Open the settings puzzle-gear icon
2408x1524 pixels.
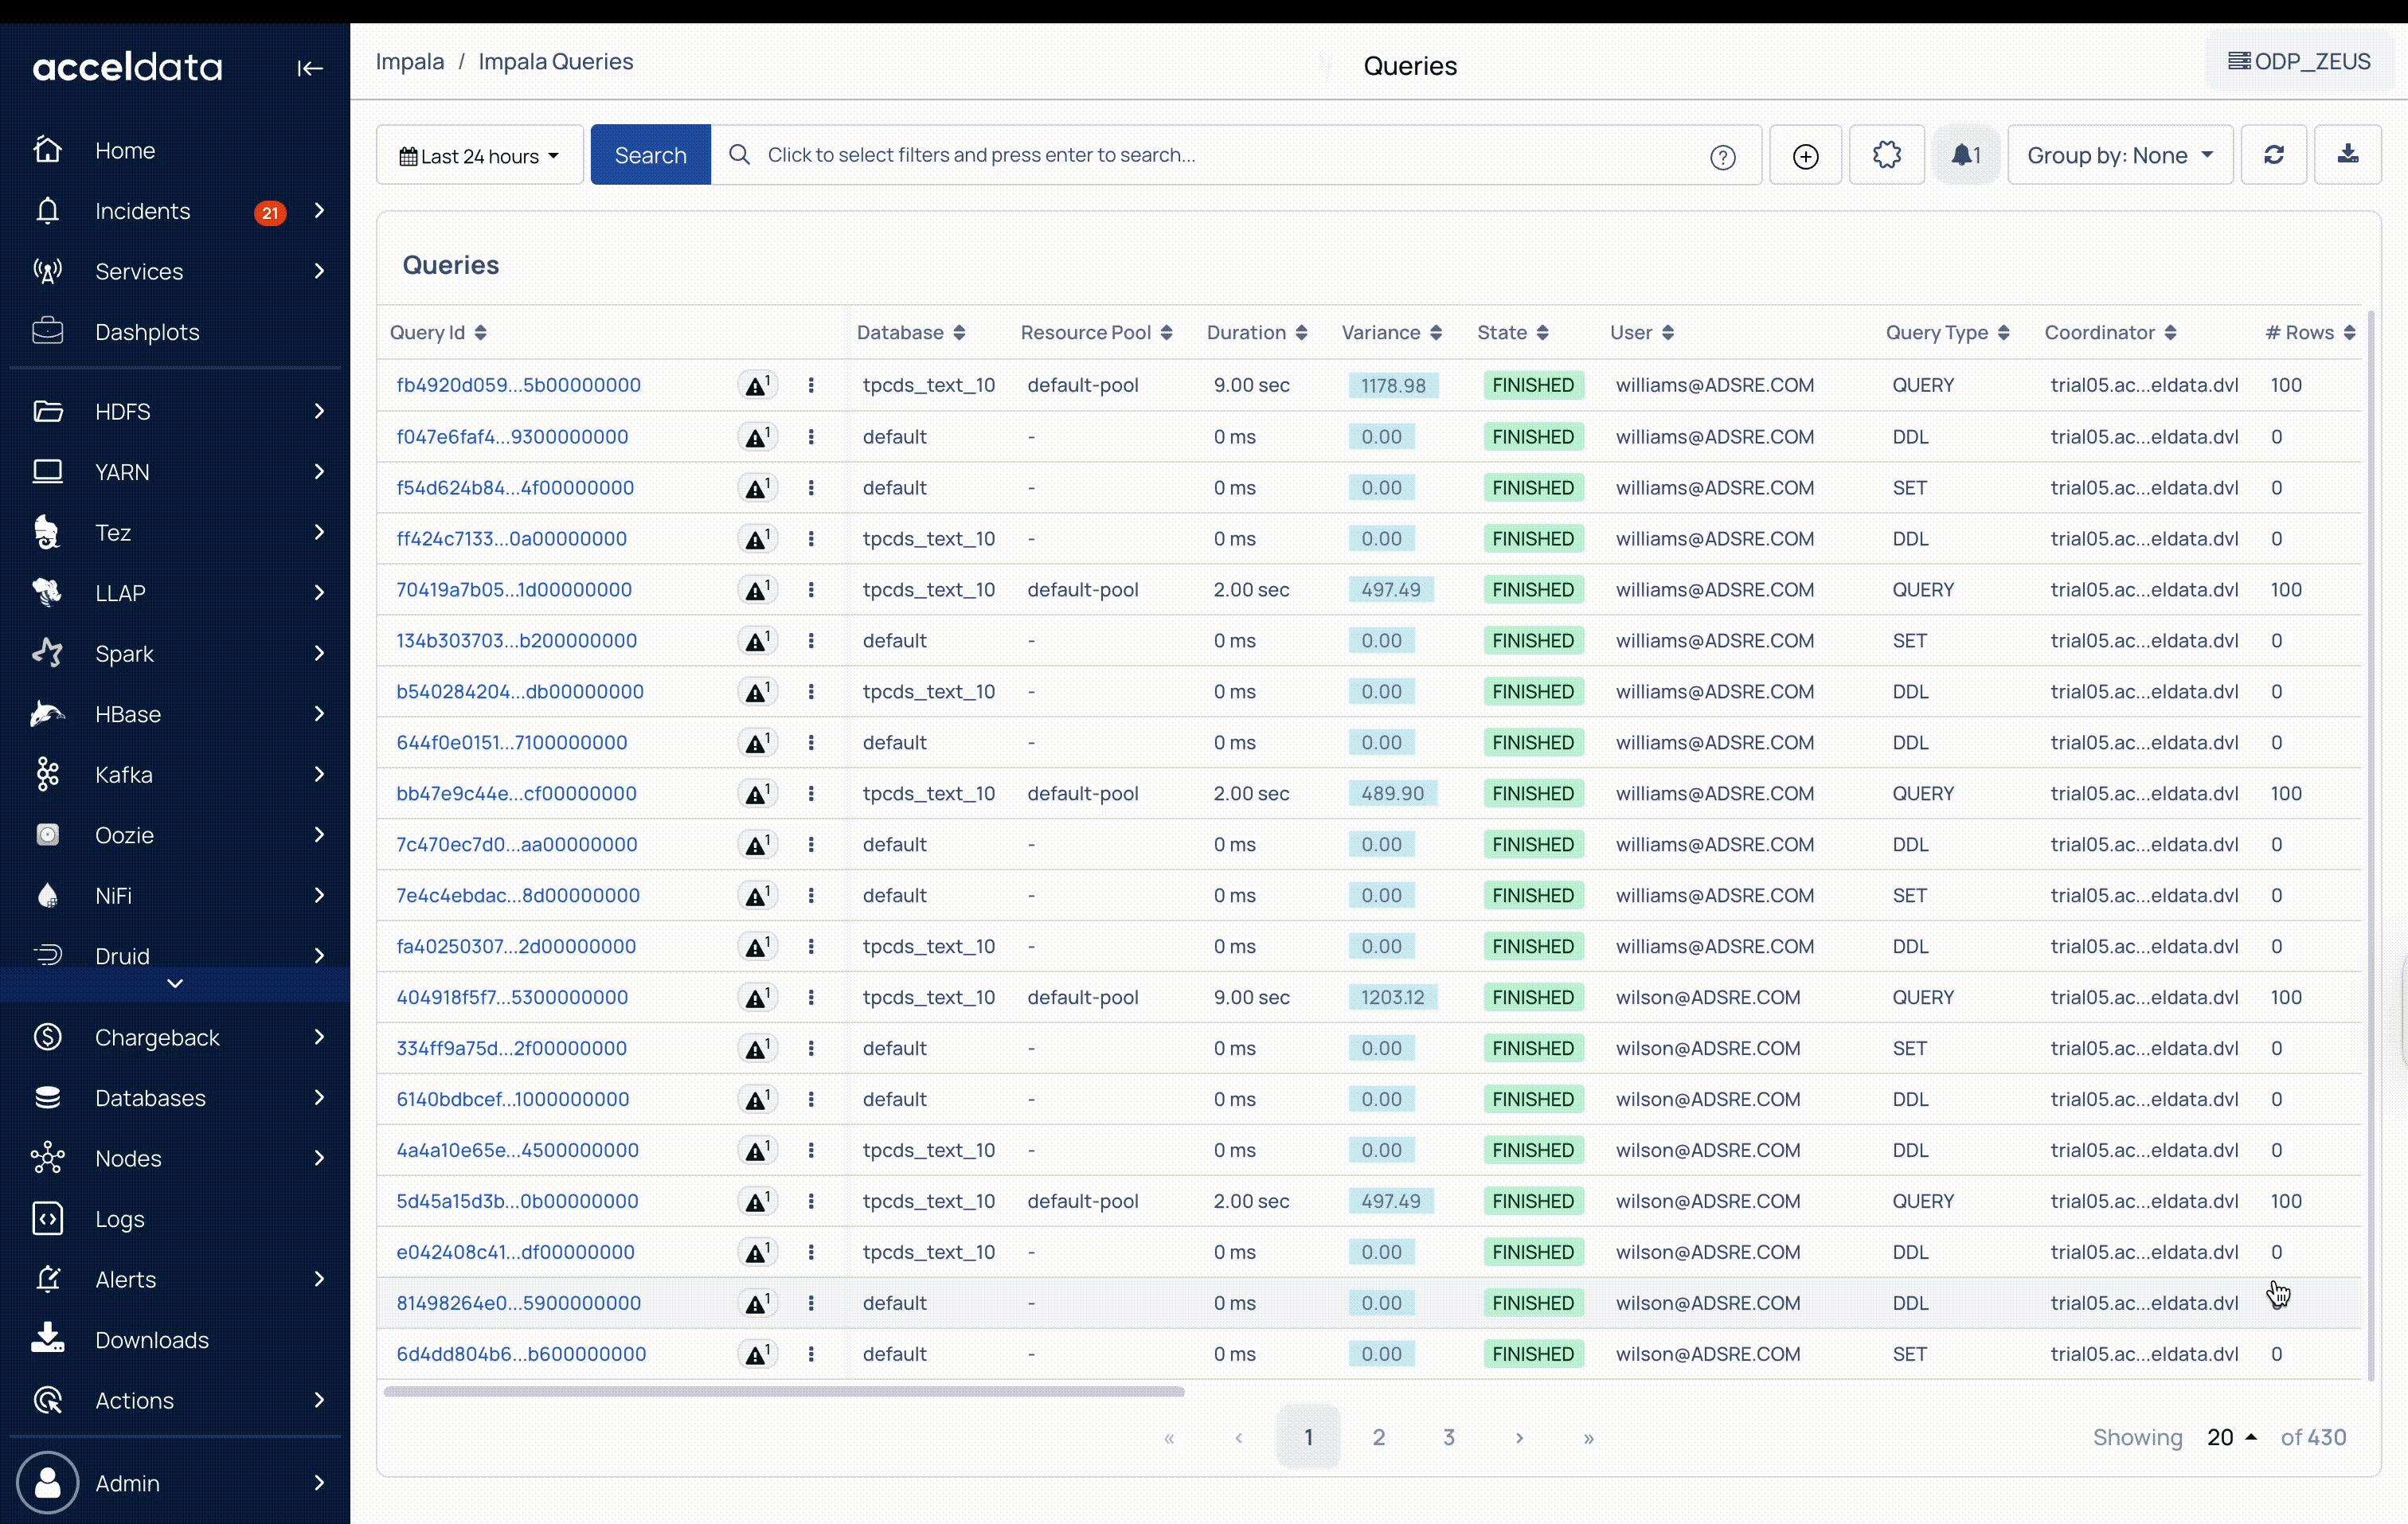point(1886,155)
